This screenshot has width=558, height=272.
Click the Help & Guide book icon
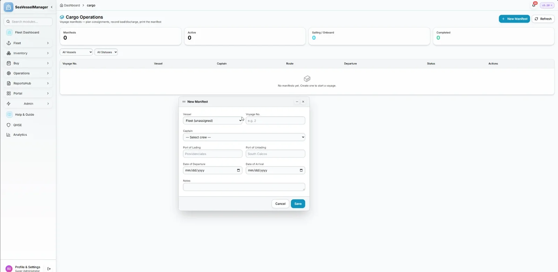click(9, 115)
